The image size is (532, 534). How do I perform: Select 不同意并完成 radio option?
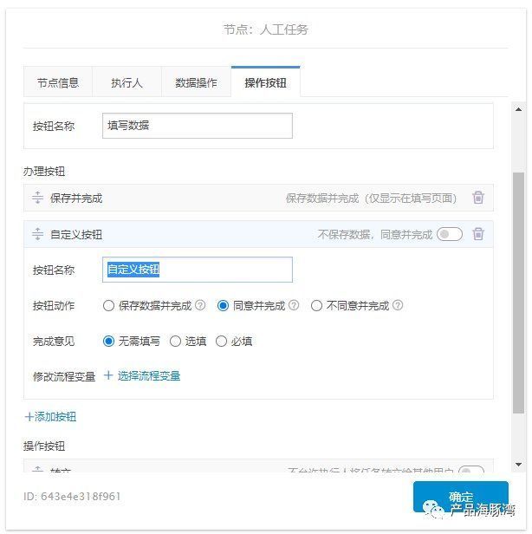click(316, 305)
